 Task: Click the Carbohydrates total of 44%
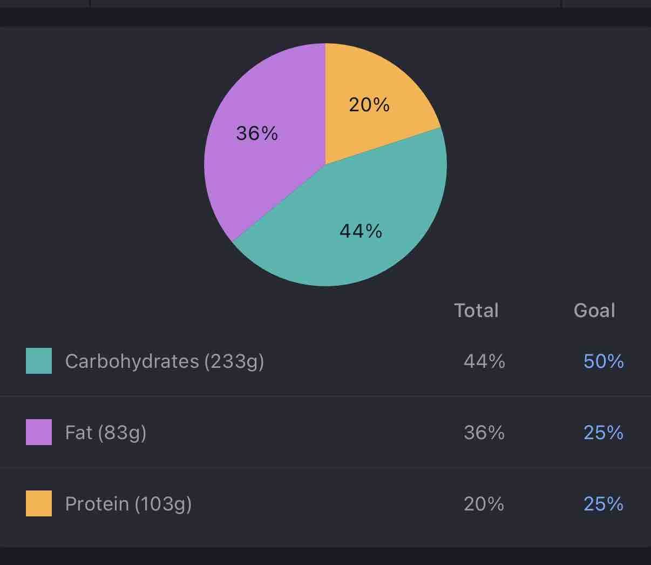tap(484, 361)
